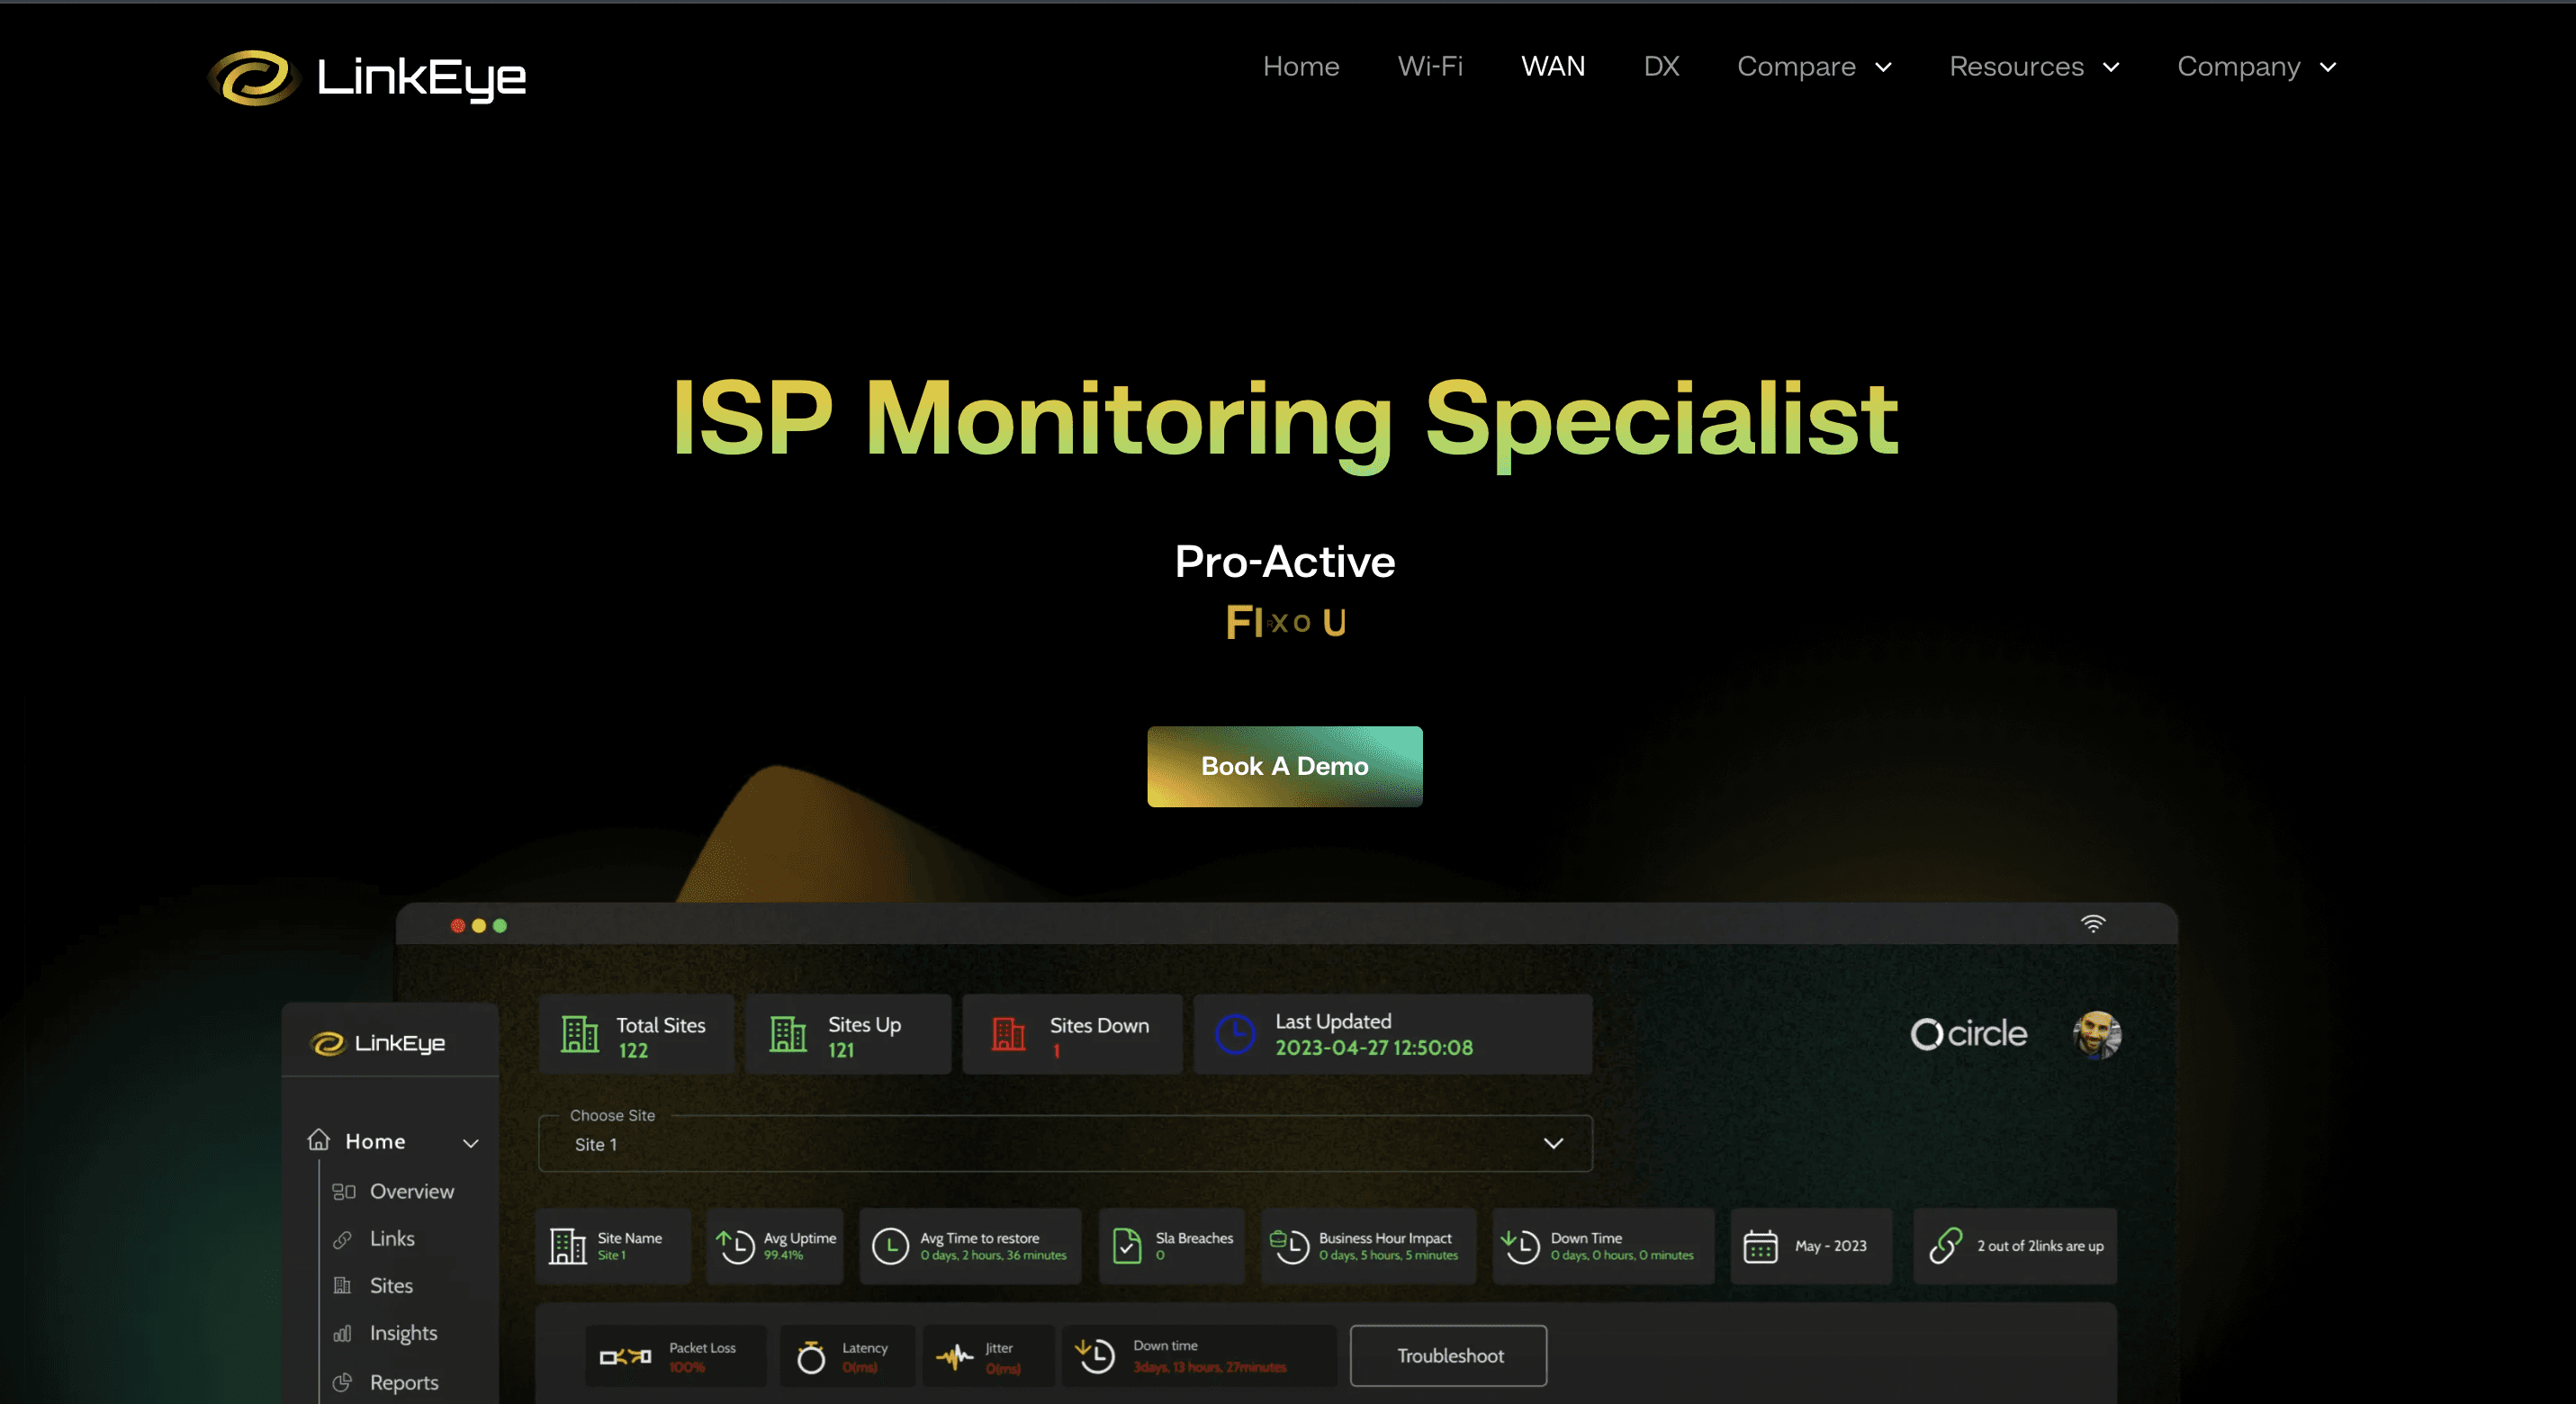The width and height of the screenshot is (2576, 1404).
Task: Click the yellow window dot in dashboard
Action: point(479,926)
